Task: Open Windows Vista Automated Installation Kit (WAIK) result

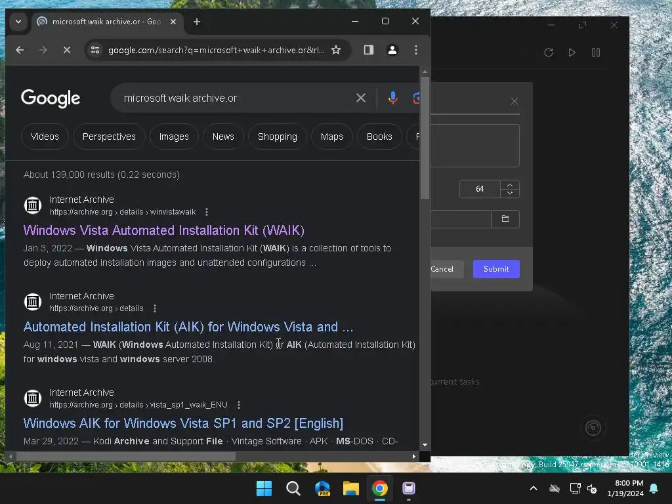Action: [x=163, y=230]
